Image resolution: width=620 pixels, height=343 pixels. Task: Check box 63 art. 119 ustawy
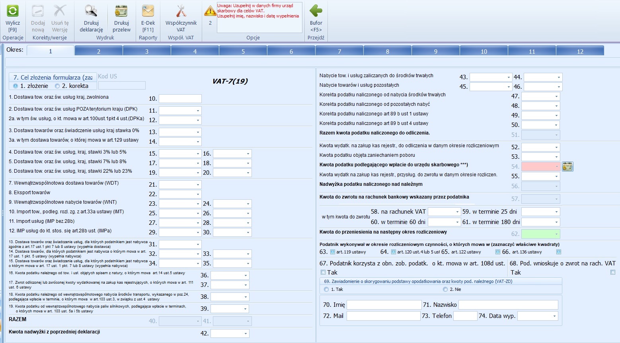coord(333,252)
